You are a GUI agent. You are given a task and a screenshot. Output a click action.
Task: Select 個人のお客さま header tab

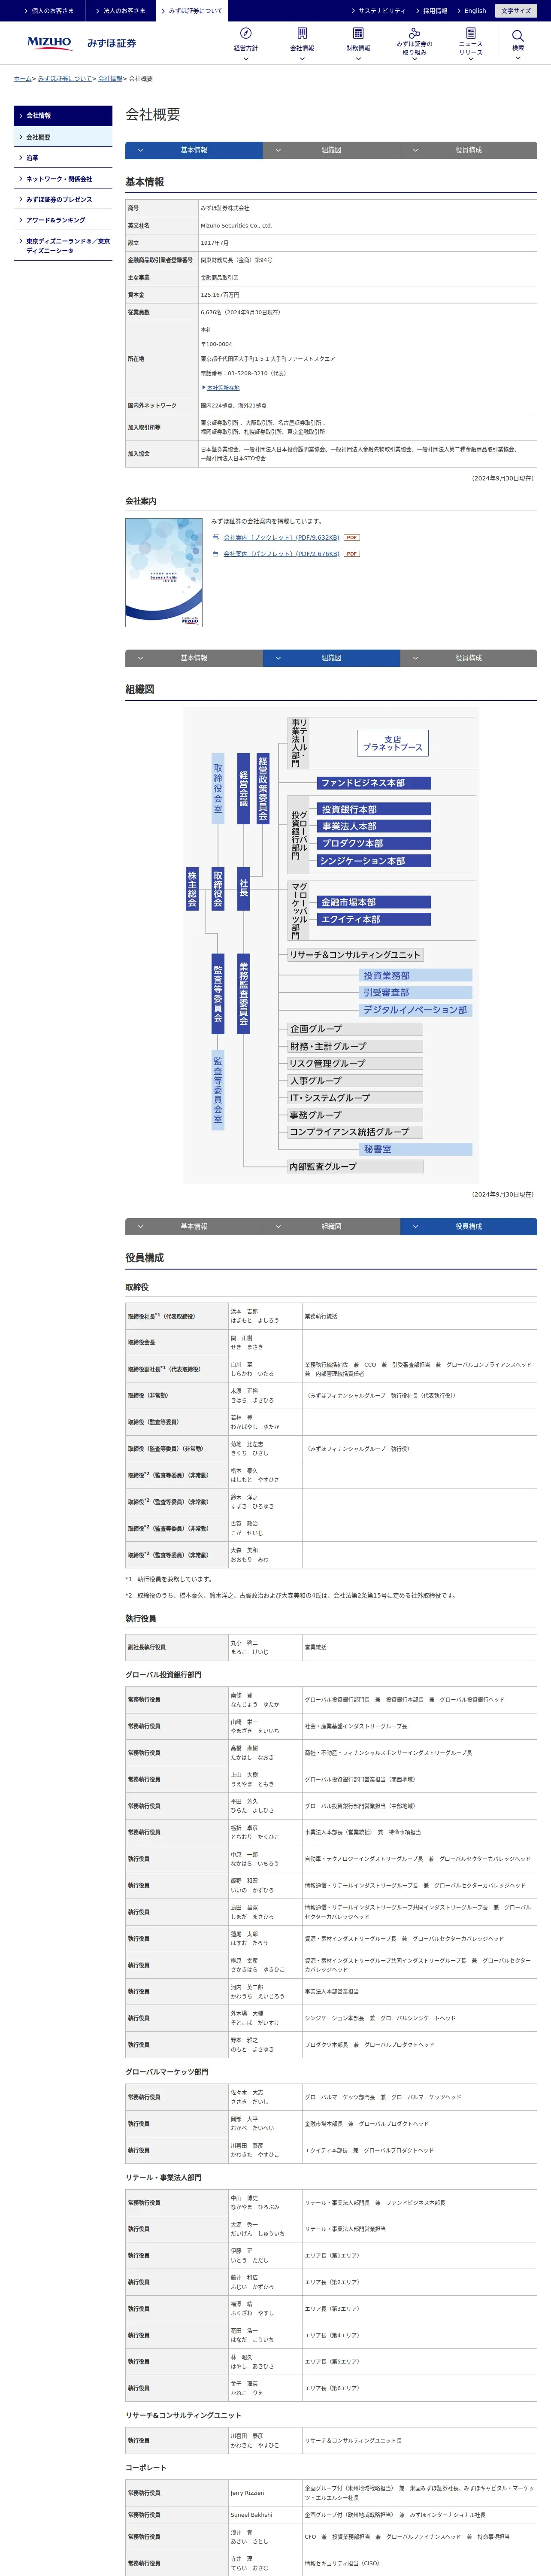(48, 11)
